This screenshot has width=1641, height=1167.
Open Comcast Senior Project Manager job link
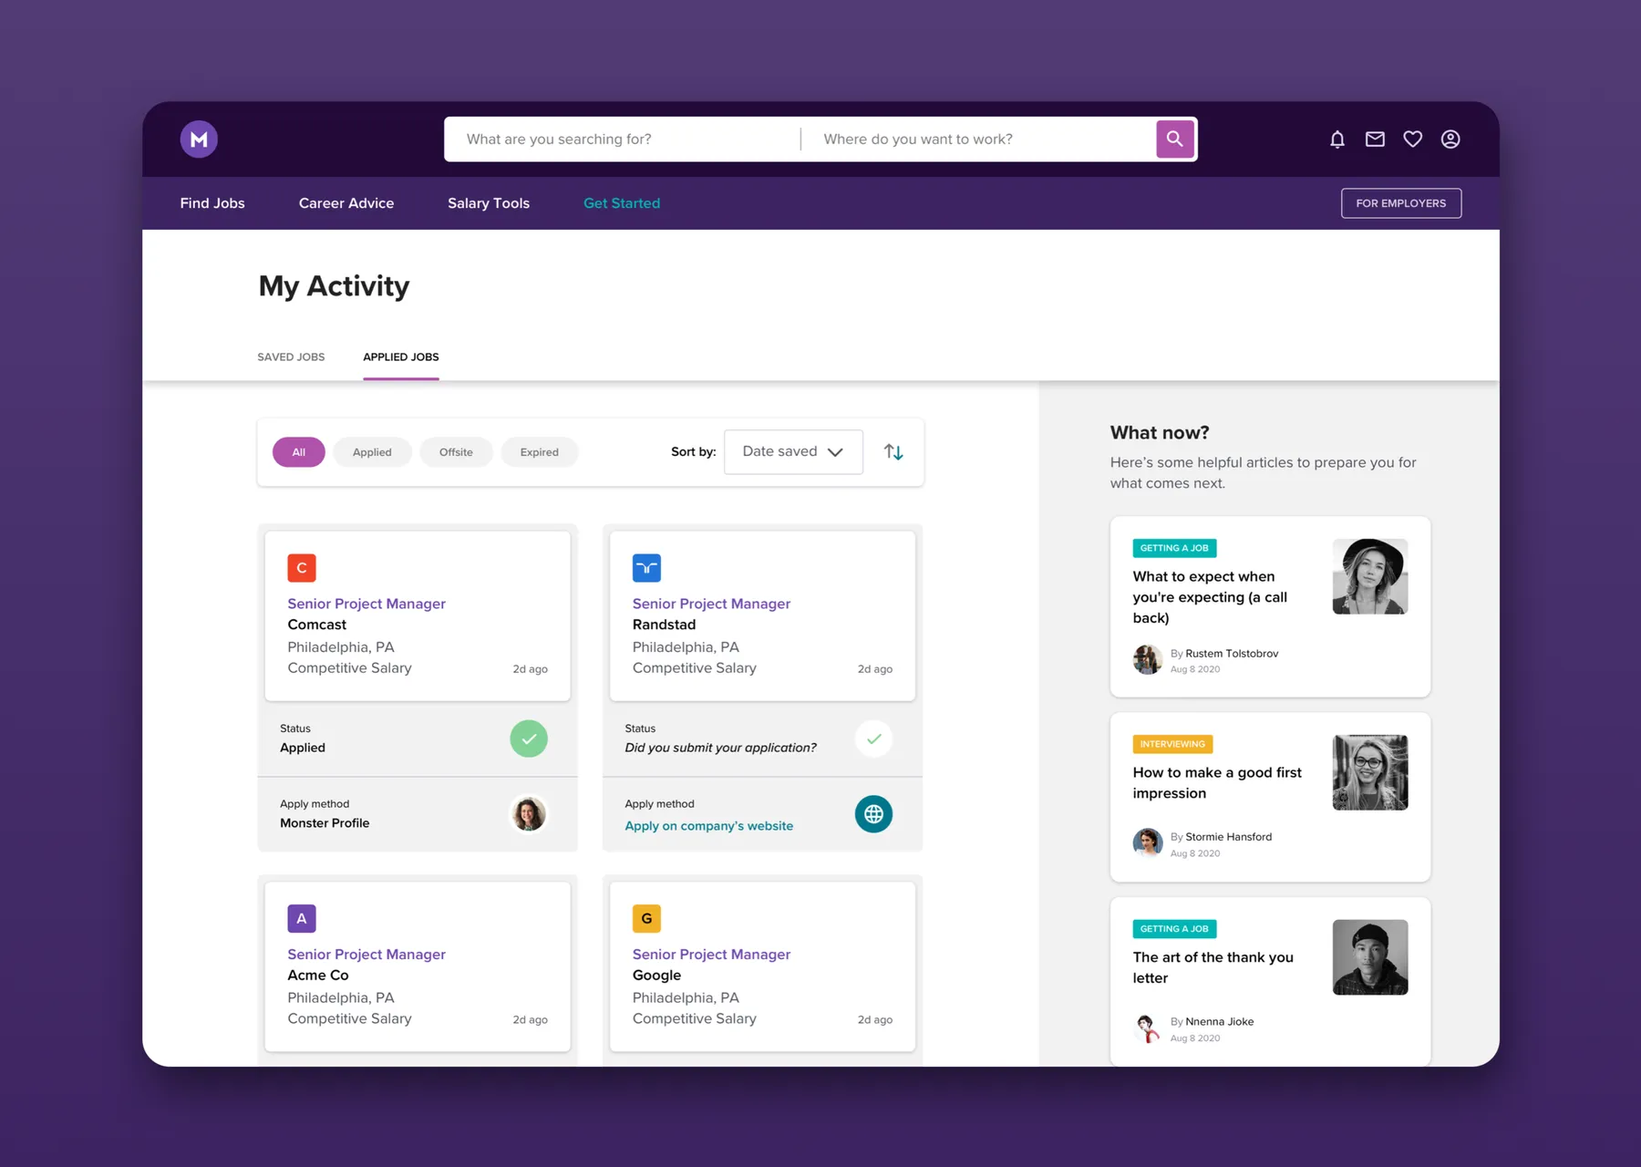click(366, 604)
